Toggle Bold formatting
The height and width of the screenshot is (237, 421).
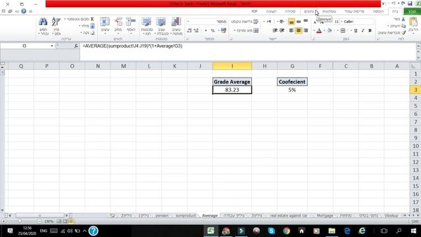370,31
